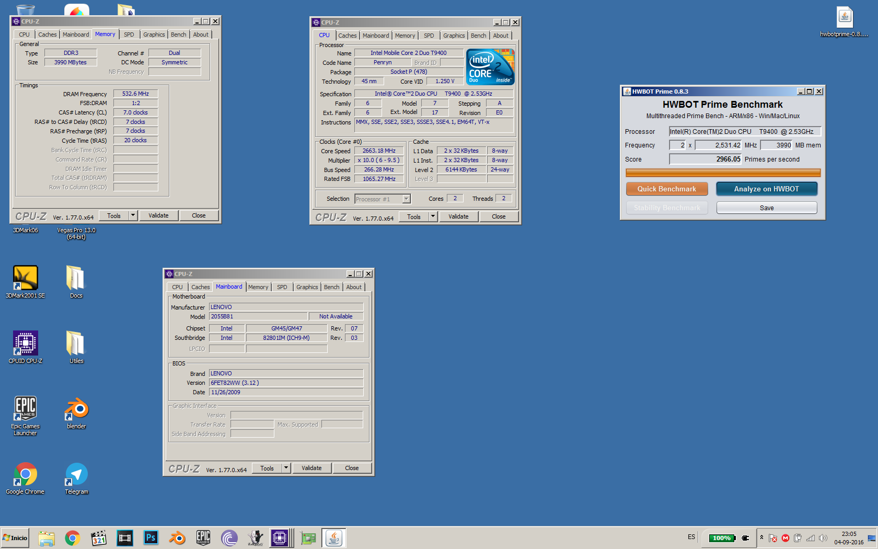This screenshot has width=878, height=549.
Task: Open the 3DMark2001 SE desktop shortcut
Action: (x=25, y=282)
